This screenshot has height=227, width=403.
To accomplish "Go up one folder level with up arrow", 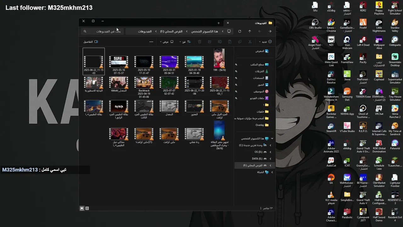I will [250, 31].
